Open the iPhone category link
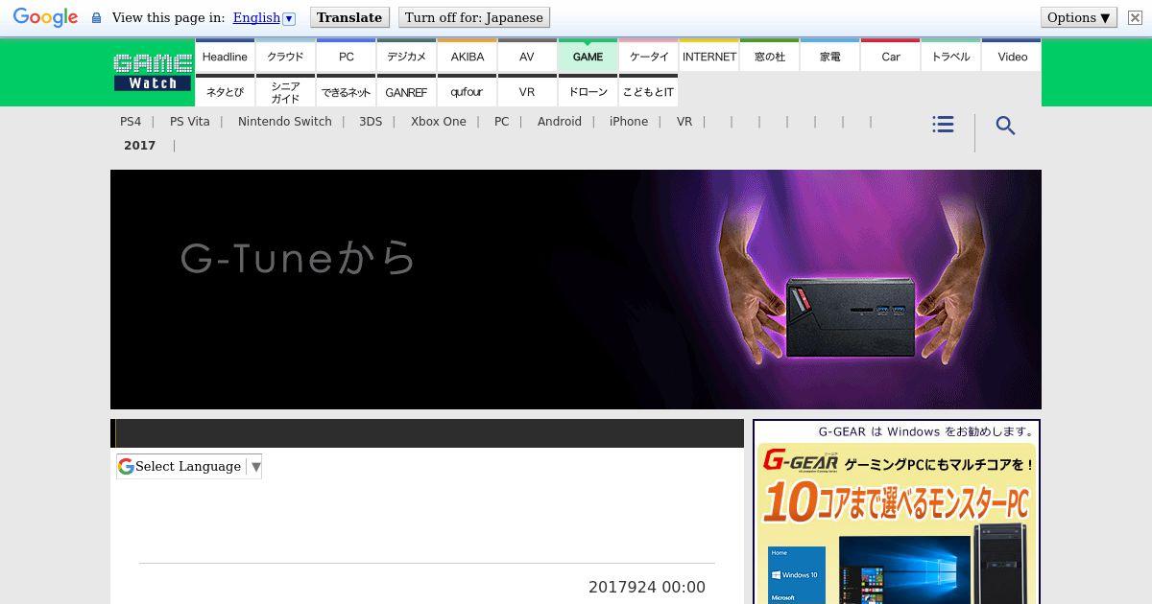The width and height of the screenshot is (1152, 604). [x=629, y=122]
